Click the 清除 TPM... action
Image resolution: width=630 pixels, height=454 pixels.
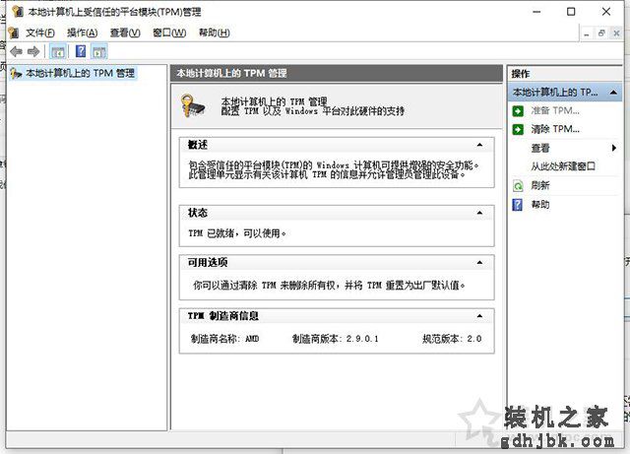(x=555, y=129)
